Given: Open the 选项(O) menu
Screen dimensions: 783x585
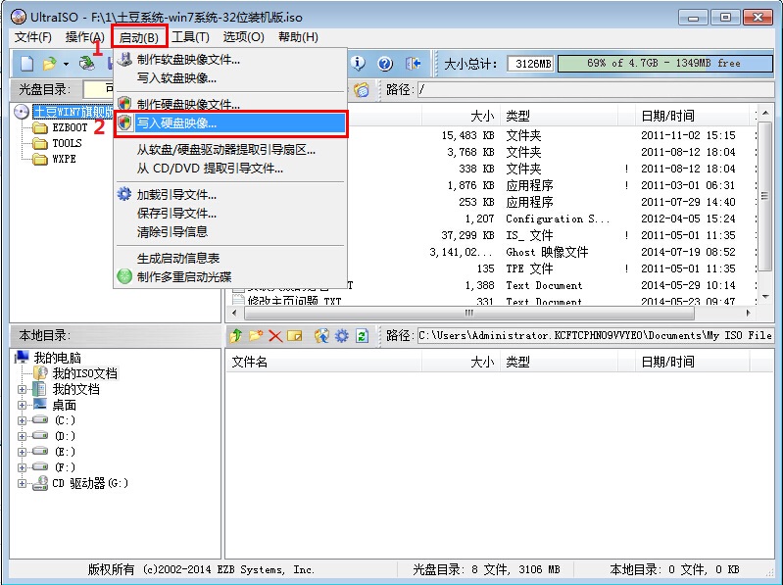Looking at the screenshot, I should [x=243, y=37].
